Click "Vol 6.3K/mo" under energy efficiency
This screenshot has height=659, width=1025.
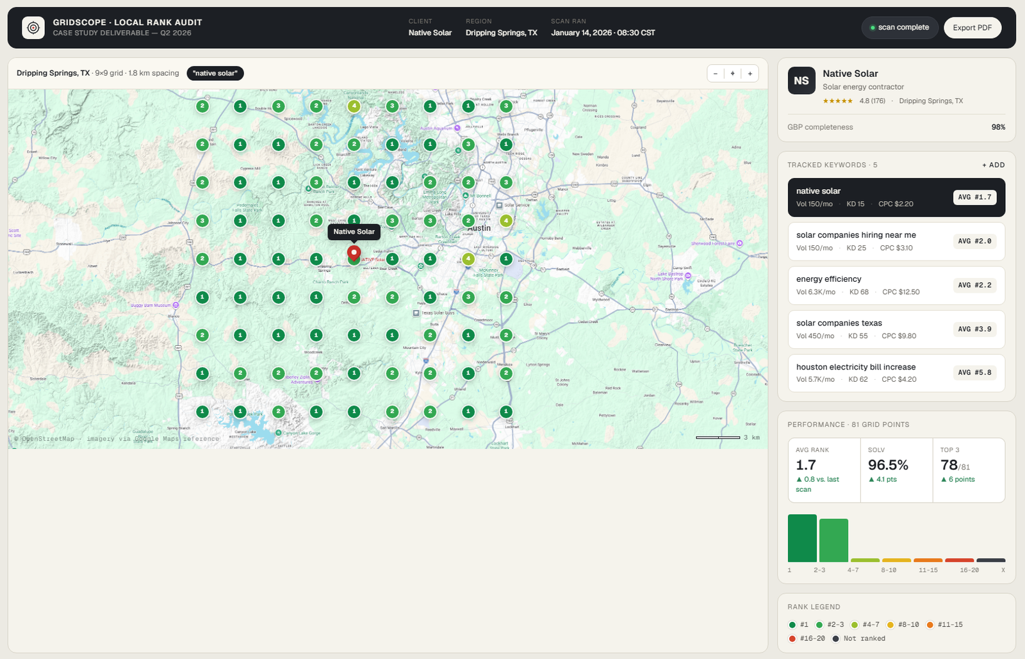[x=816, y=292]
